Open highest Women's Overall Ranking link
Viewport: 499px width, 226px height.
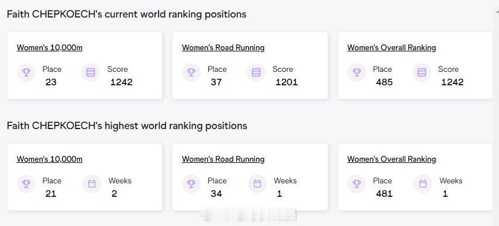coord(391,159)
